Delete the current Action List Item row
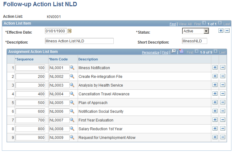Image resolution: width=233 pixels, height=152 pixels. (227, 31)
